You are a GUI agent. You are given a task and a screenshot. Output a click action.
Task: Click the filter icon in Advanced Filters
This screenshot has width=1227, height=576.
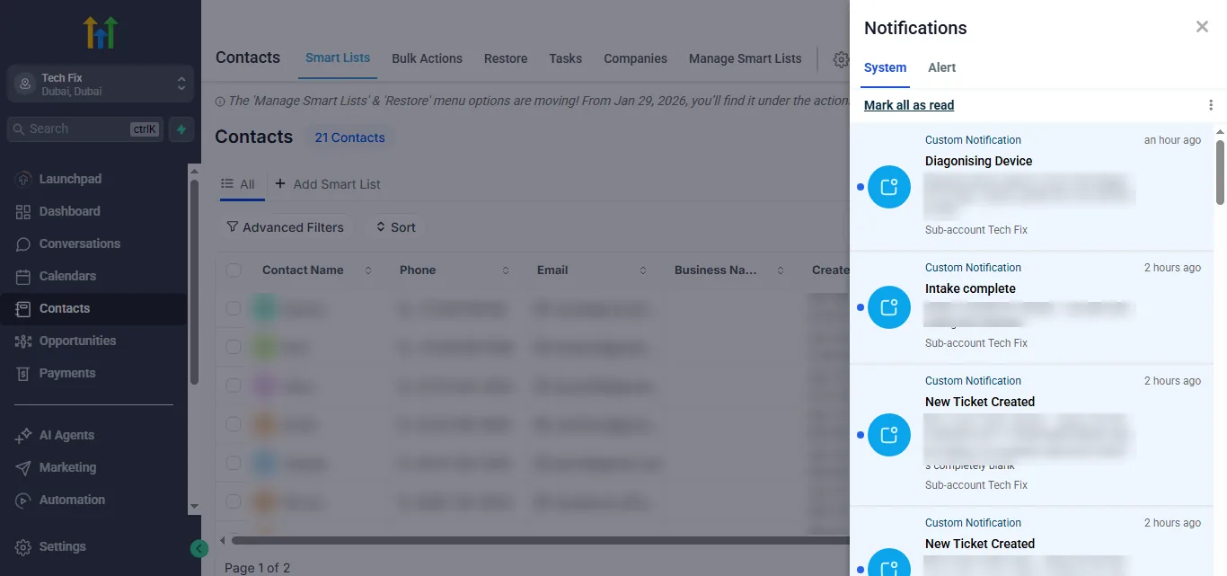(x=233, y=227)
